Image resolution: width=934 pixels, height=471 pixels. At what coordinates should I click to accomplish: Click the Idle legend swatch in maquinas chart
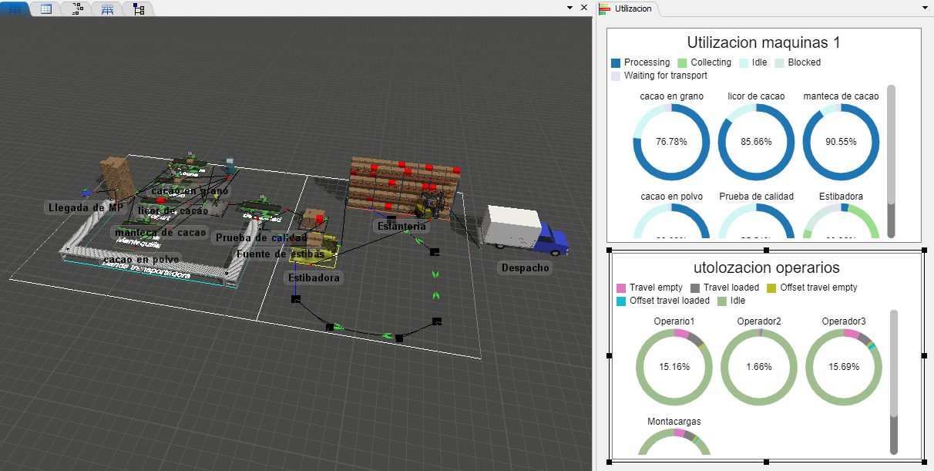click(744, 62)
